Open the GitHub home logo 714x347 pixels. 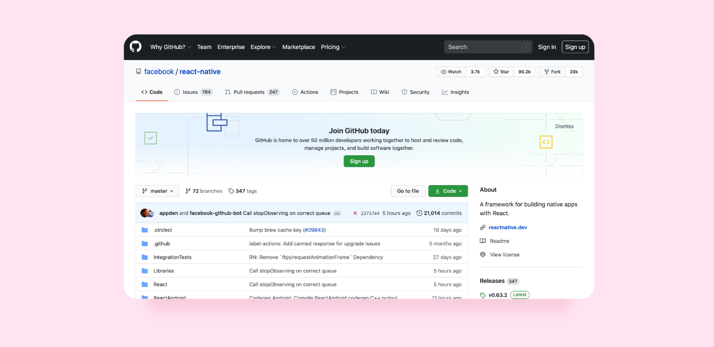pyautogui.click(x=135, y=47)
